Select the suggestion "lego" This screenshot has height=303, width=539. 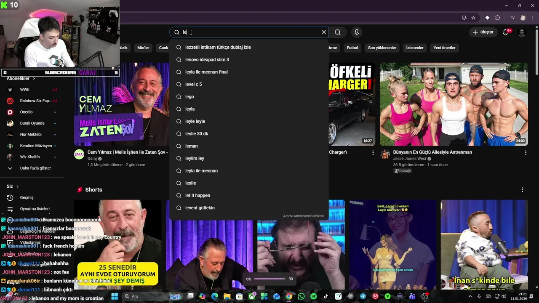coord(248,97)
